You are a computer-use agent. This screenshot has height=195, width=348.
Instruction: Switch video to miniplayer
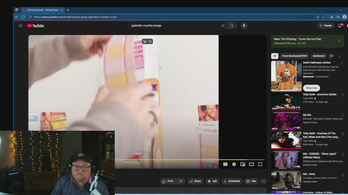pyautogui.click(x=243, y=164)
